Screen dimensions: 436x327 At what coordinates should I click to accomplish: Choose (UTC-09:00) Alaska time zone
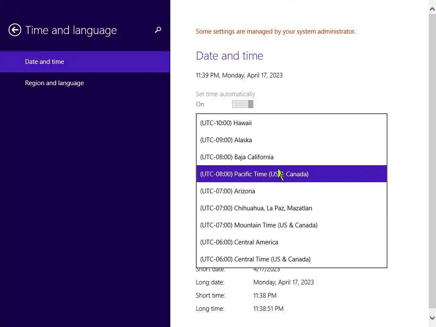[x=291, y=140]
